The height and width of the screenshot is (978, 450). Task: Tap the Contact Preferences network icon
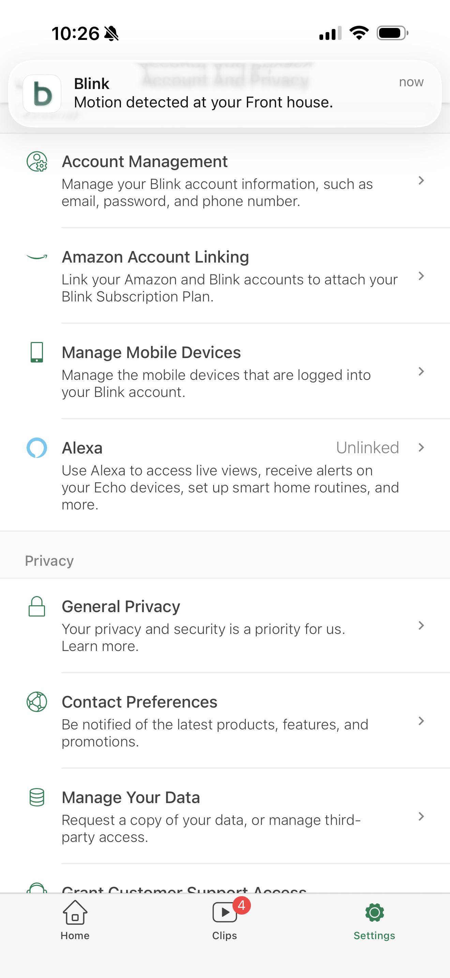[37, 701]
